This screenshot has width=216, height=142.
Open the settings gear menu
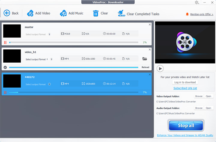pos(196,2)
